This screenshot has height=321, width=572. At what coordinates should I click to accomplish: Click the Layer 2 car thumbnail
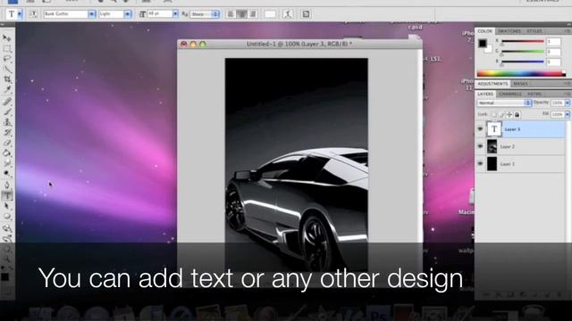(x=492, y=146)
